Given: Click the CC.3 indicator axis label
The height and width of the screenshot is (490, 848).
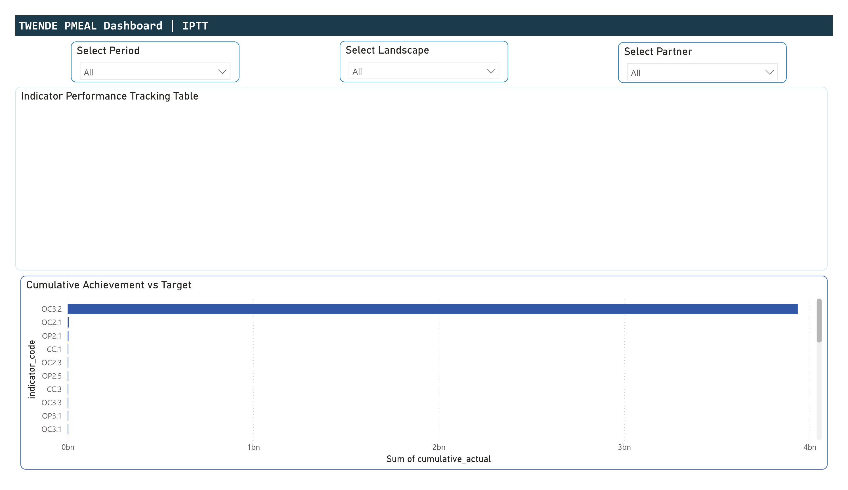Looking at the screenshot, I should pyautogui.click(x=54, y=389).
